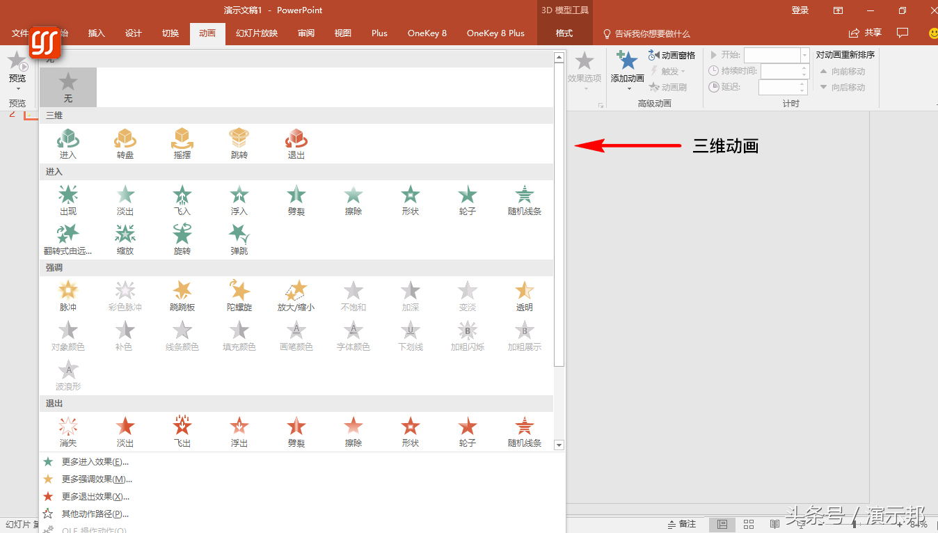Choose the green 淡出 entrance effect
The height and width of the screenshot is (533, 938).
[x=125, y=200]
